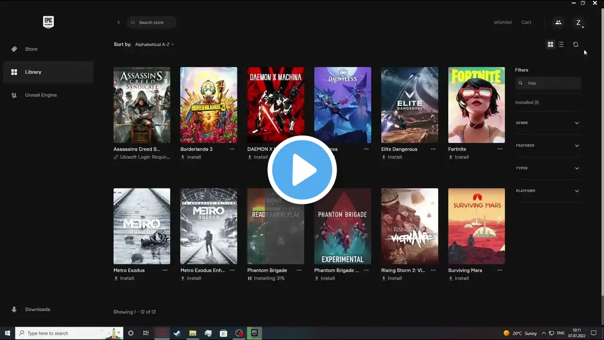This screenshot has height=340, width=604.
Task: Show hidden system tray icons
Action: pos(544,333)
